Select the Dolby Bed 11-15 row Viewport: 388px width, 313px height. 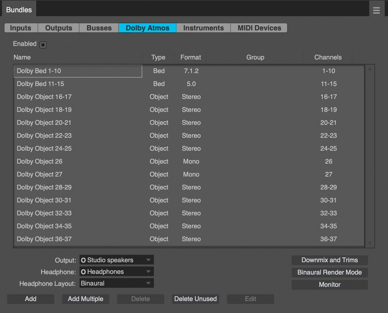click(x=189, y=84)
